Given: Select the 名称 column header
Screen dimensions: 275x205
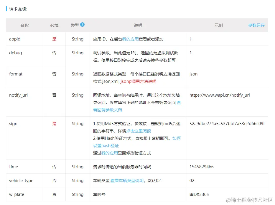Looking at the screenshot, I should 24,25.
